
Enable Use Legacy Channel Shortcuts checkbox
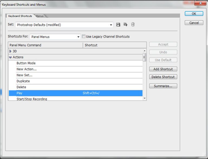tap(84, 36)
